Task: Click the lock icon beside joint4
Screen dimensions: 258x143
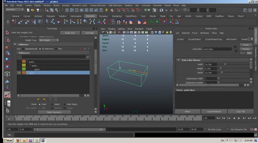Action: coord(19,73)
